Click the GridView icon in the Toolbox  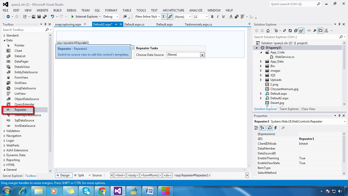(x=8, y=83)
